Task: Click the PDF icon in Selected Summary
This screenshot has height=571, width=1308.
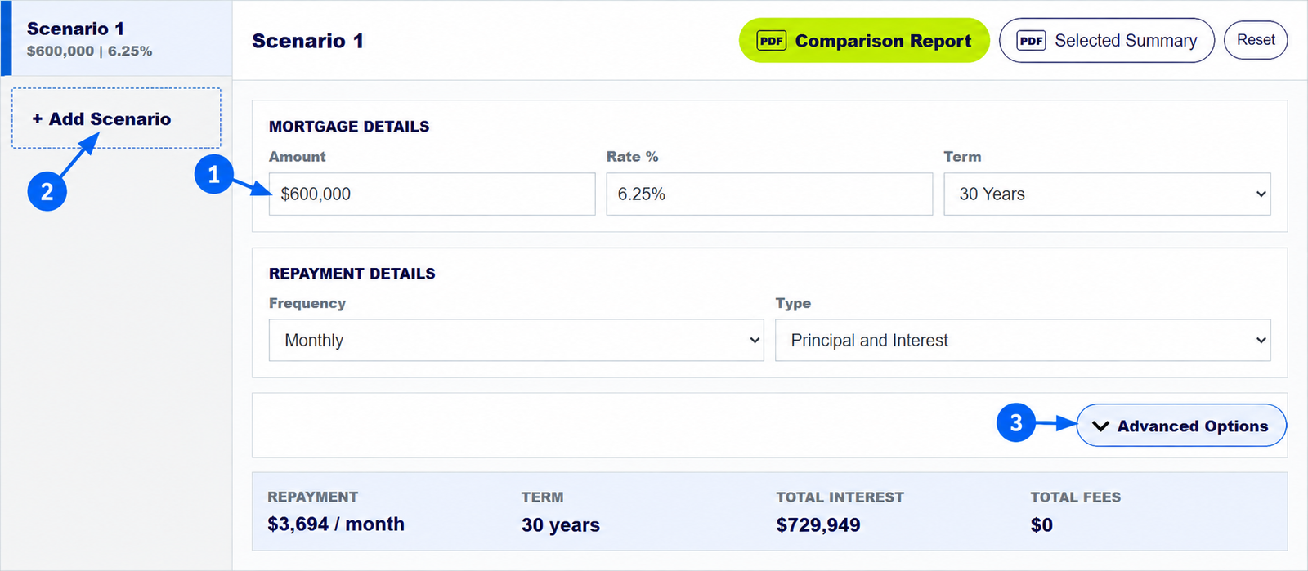Action: [x=1031, y=41]
